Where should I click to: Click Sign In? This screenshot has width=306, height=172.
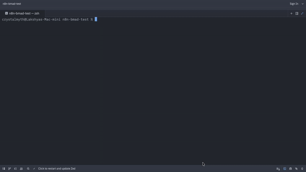tap(294, 4)
